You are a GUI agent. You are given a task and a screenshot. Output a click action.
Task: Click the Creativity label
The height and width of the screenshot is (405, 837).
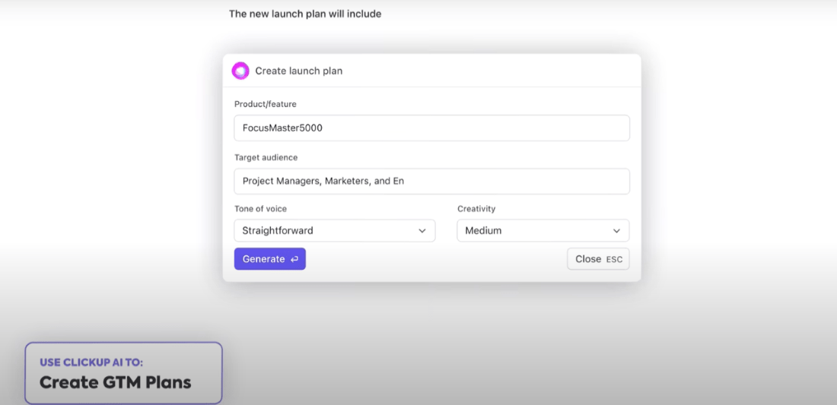[x=476, y=209]
